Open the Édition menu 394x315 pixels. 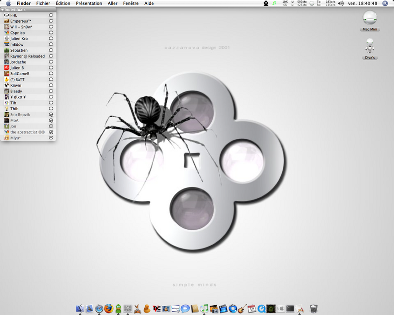point(63,3)
